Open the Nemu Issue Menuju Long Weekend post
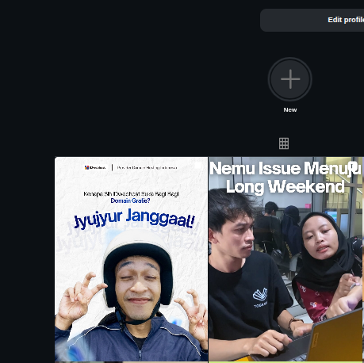 click(x=285, y=259)
